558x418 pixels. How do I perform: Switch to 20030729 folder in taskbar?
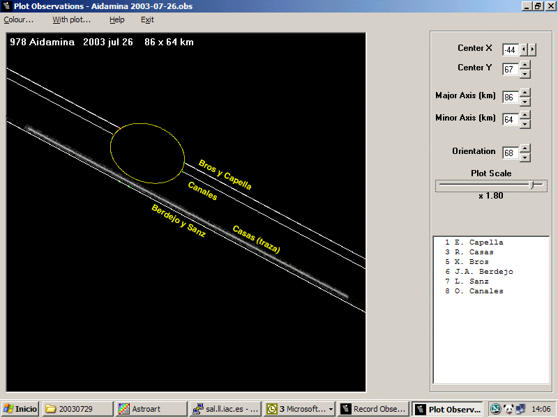click(77, 409)
